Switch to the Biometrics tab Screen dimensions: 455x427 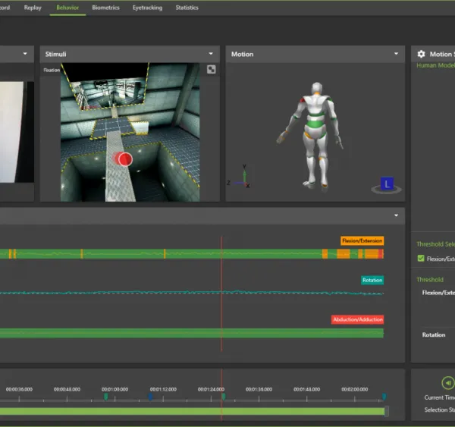pos(105,8)
